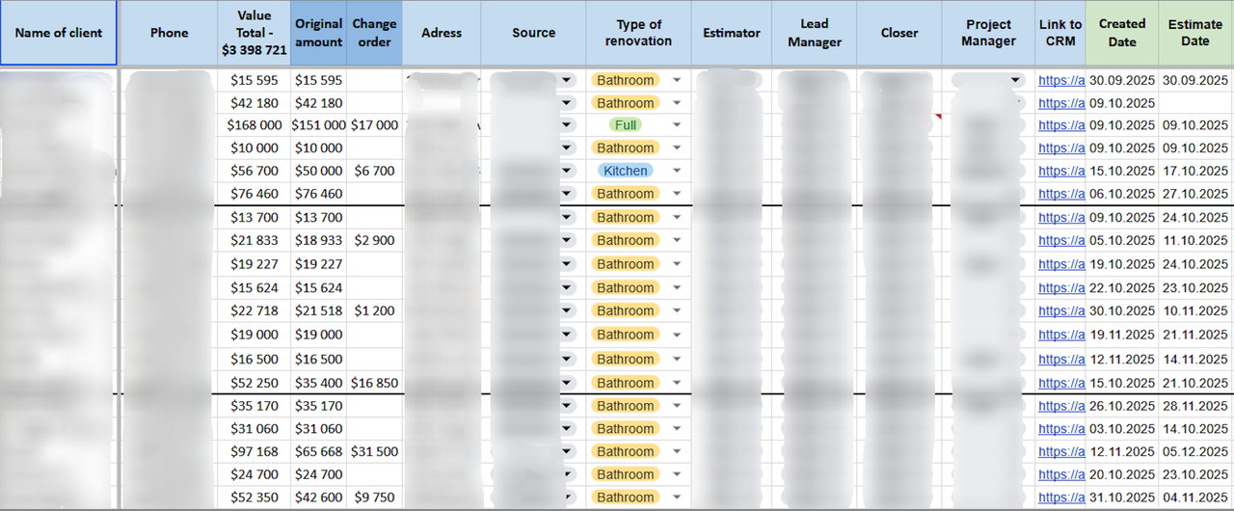The width and height of the screenshot is (1234, 511).
Task: Select the Link to CRM column header
Action: click(1061, 33)
